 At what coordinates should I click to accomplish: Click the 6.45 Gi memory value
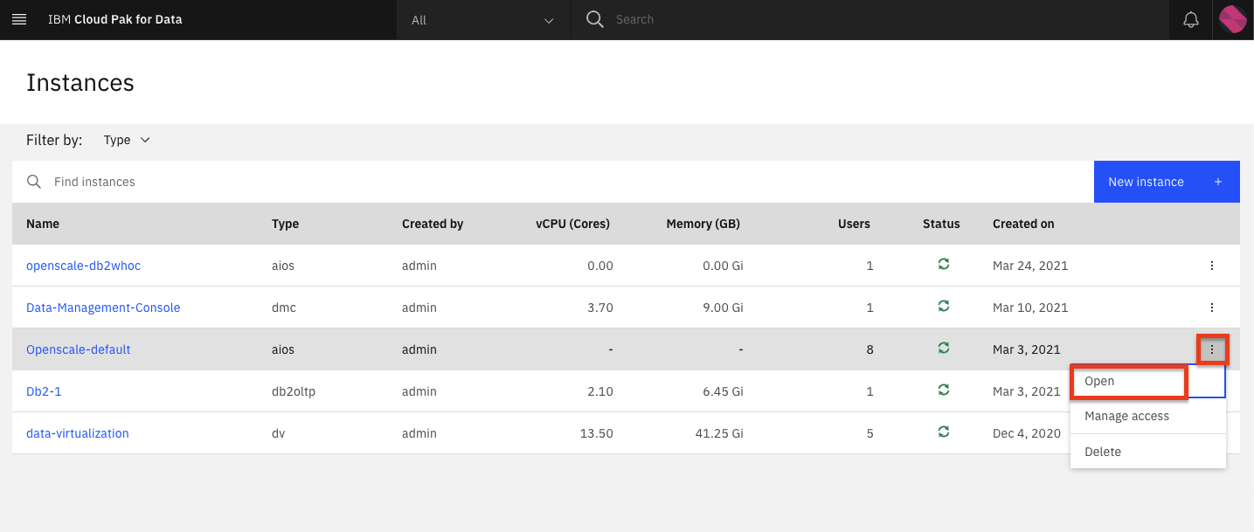pyautogui.click(x=723, y=391)
